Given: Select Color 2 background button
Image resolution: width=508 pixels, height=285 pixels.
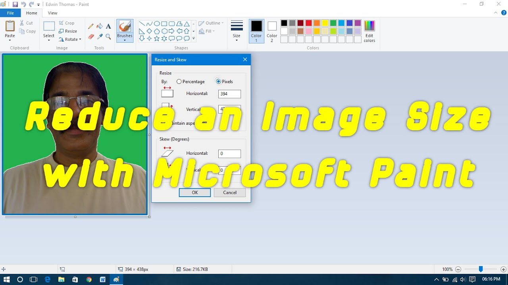Looking at the screenshot, I should 272,31.
